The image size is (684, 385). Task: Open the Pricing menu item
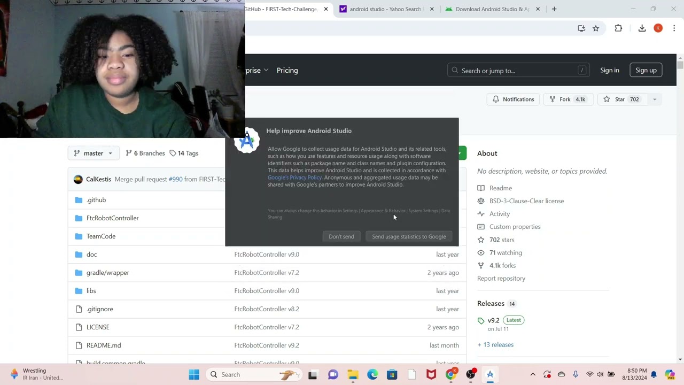(287, 70)
